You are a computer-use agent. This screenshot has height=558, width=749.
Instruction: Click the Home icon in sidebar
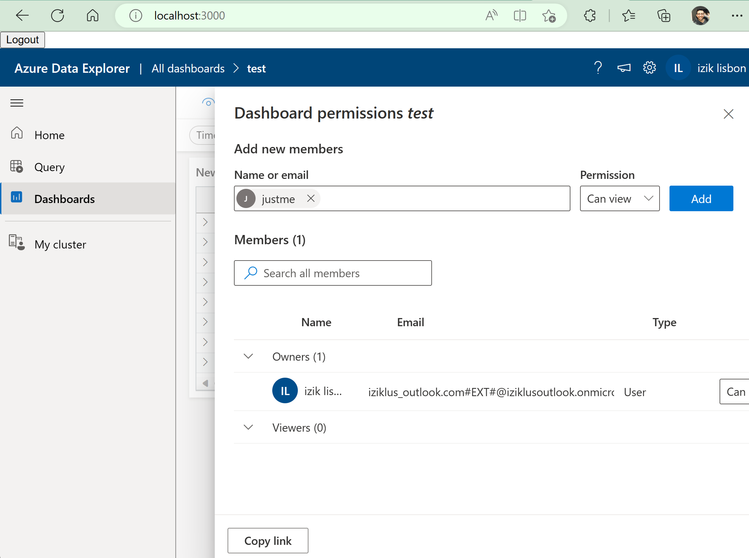click(16, 134)
